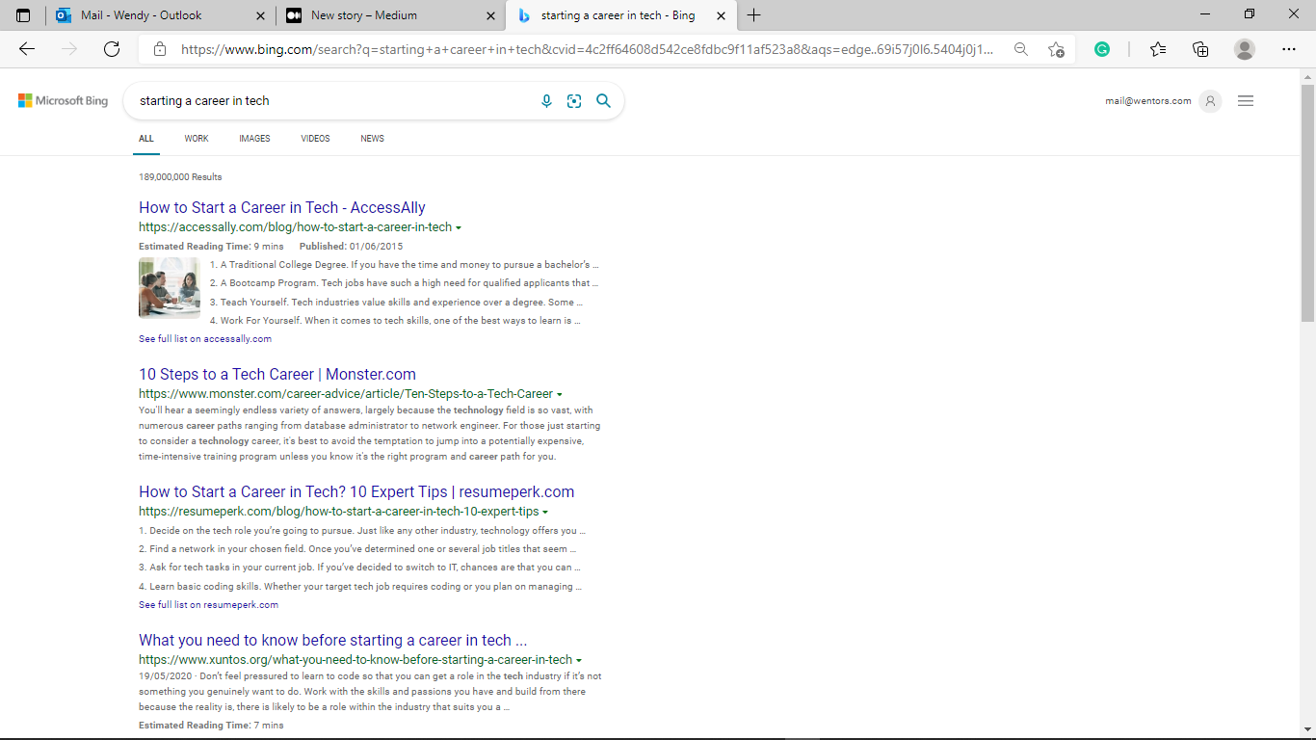
Task: Click 189,000,000 Results count text
Action: (180, 177)
